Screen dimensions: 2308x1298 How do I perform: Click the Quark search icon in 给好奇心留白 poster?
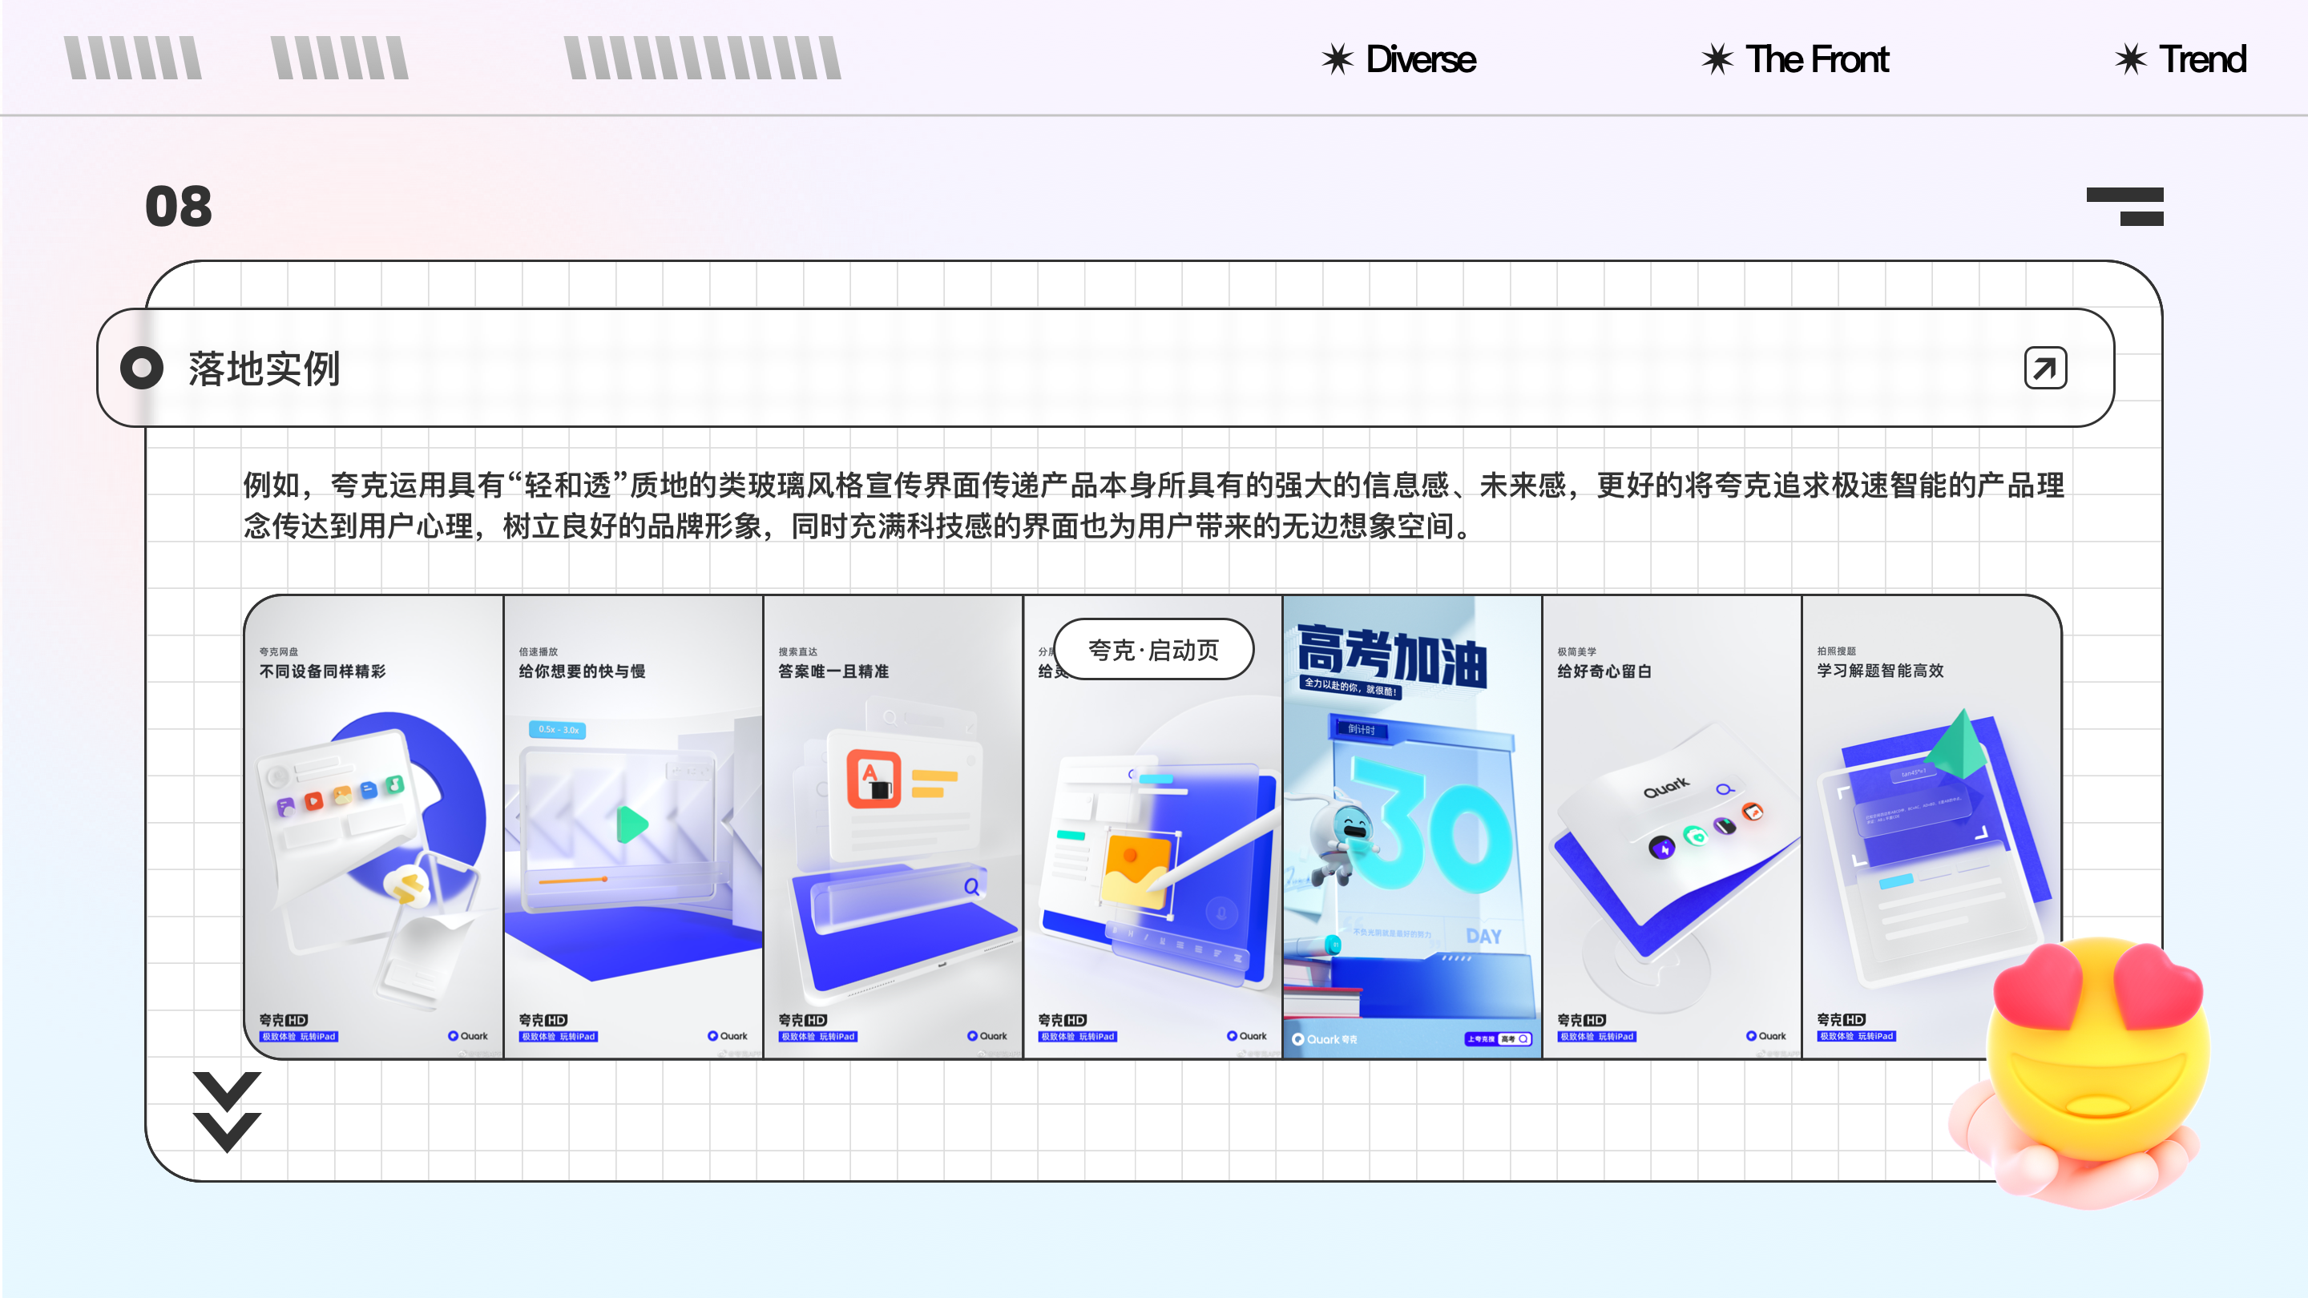1725,789
